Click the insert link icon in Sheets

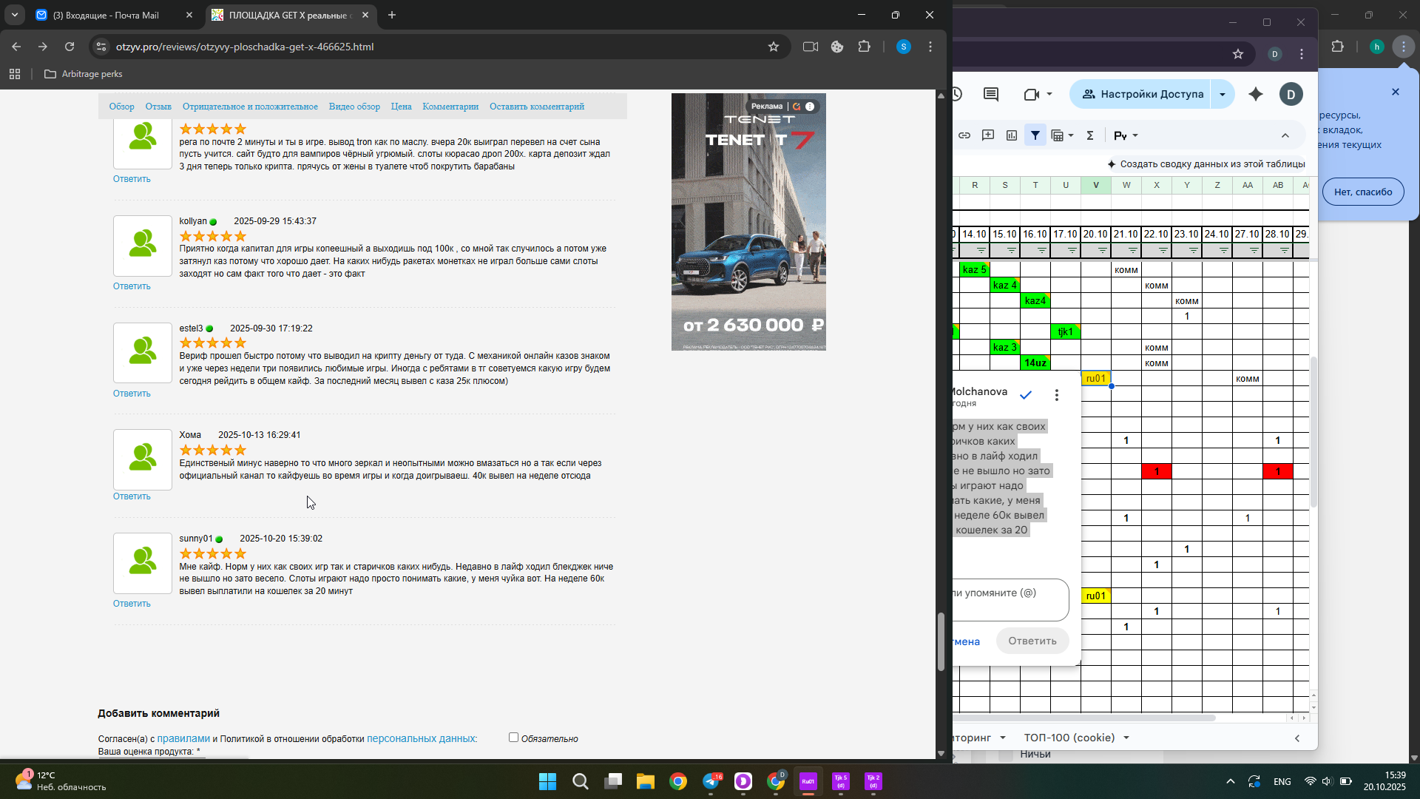click(x=964, y=135)
